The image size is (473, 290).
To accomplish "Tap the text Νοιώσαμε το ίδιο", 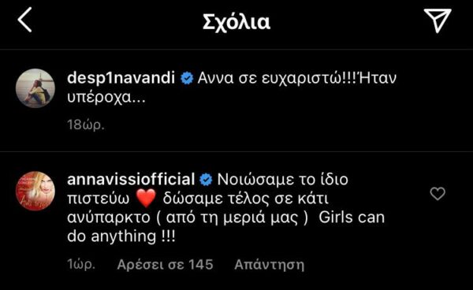I will click(x=283, y=180).
